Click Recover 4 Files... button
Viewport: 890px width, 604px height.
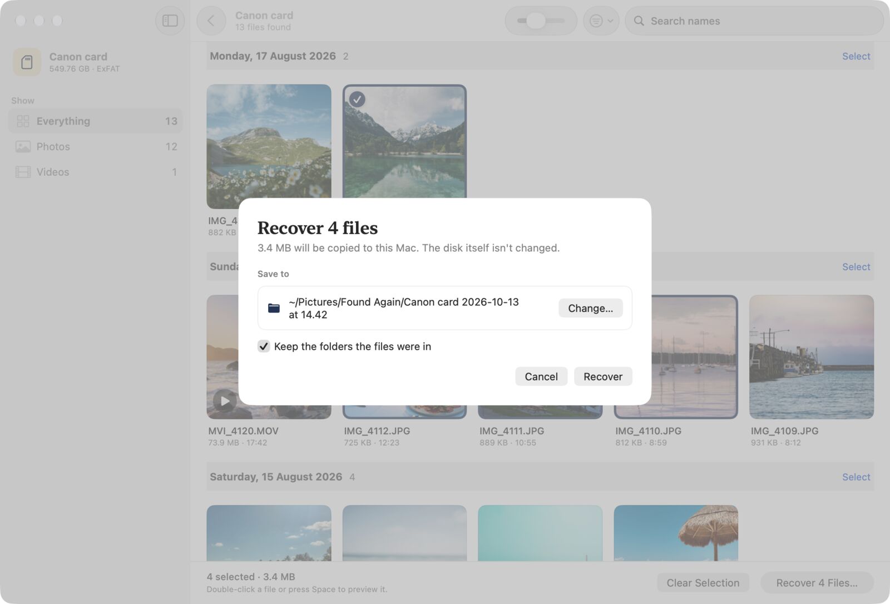click(x=817, y=583)
